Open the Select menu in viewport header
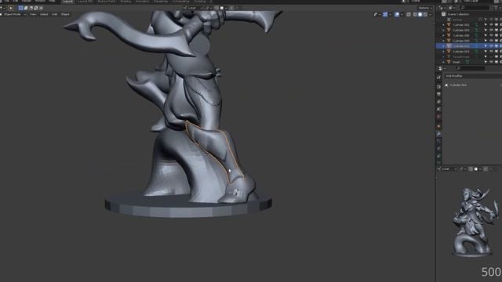 tap(44, 14)
